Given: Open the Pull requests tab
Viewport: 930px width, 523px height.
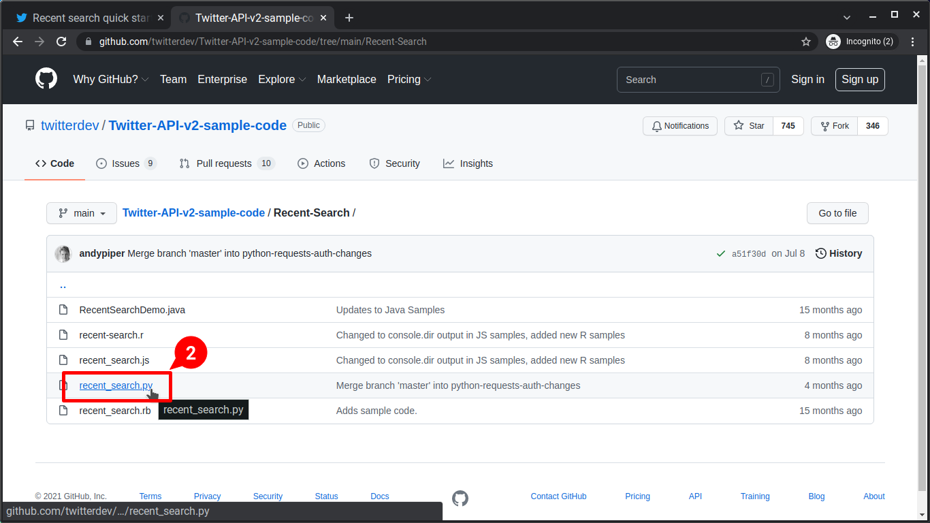Looking at the screenshot, I should pyautogui.click(x=226, y=163).
